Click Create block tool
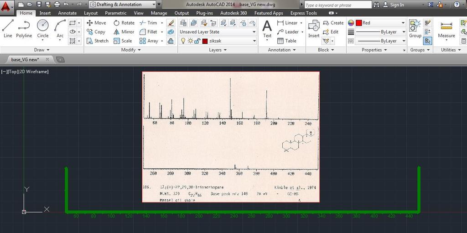467x233 pixels. [x=333, y=23]
